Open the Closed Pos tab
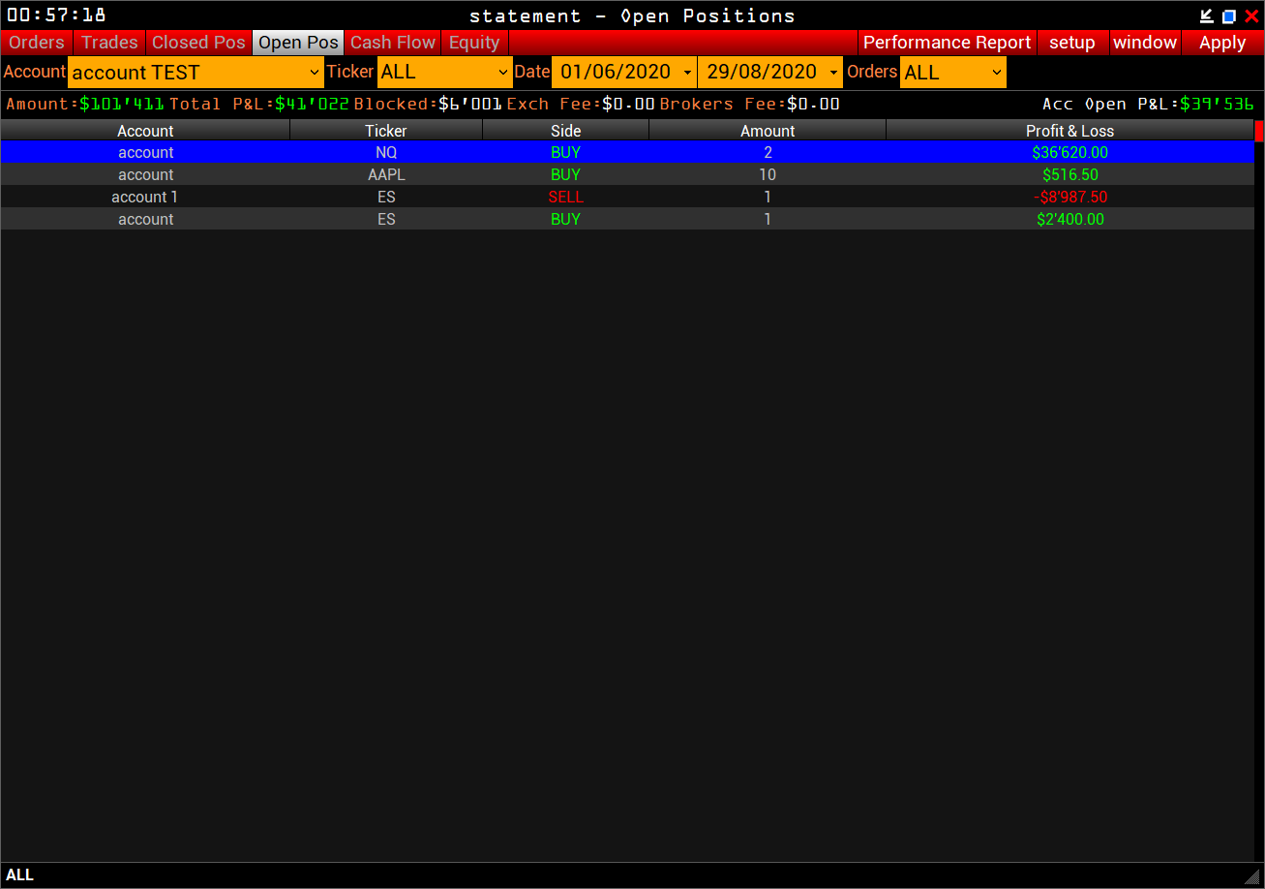Image resolution: width=1265 pixels, height=889 pixels. (198, 43)
